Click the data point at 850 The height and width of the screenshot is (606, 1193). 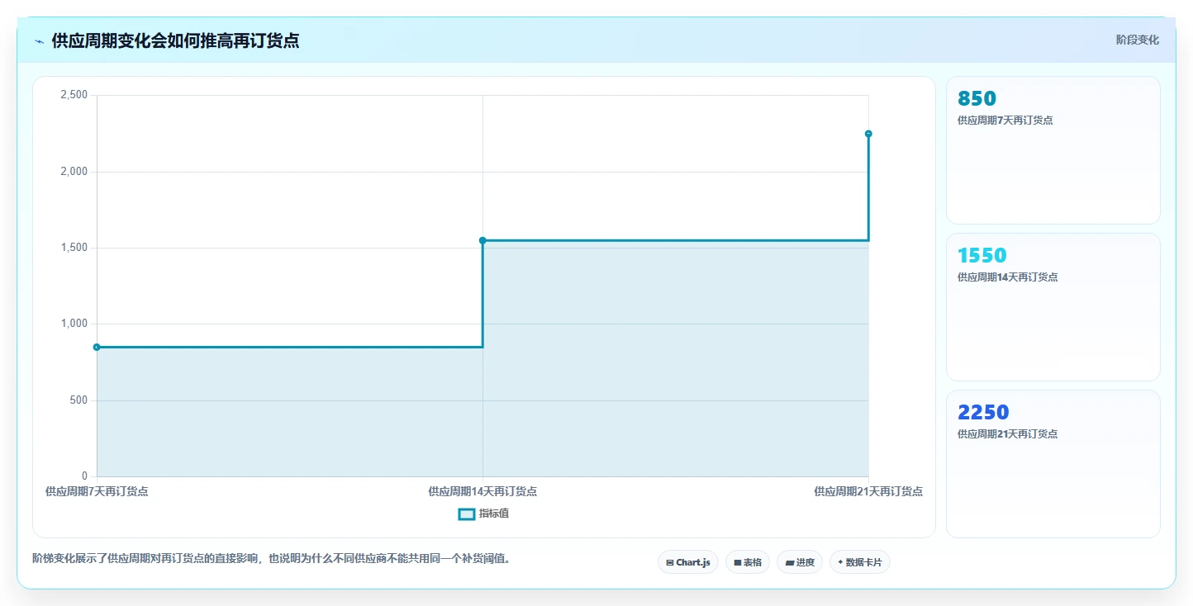pos(97,348)
